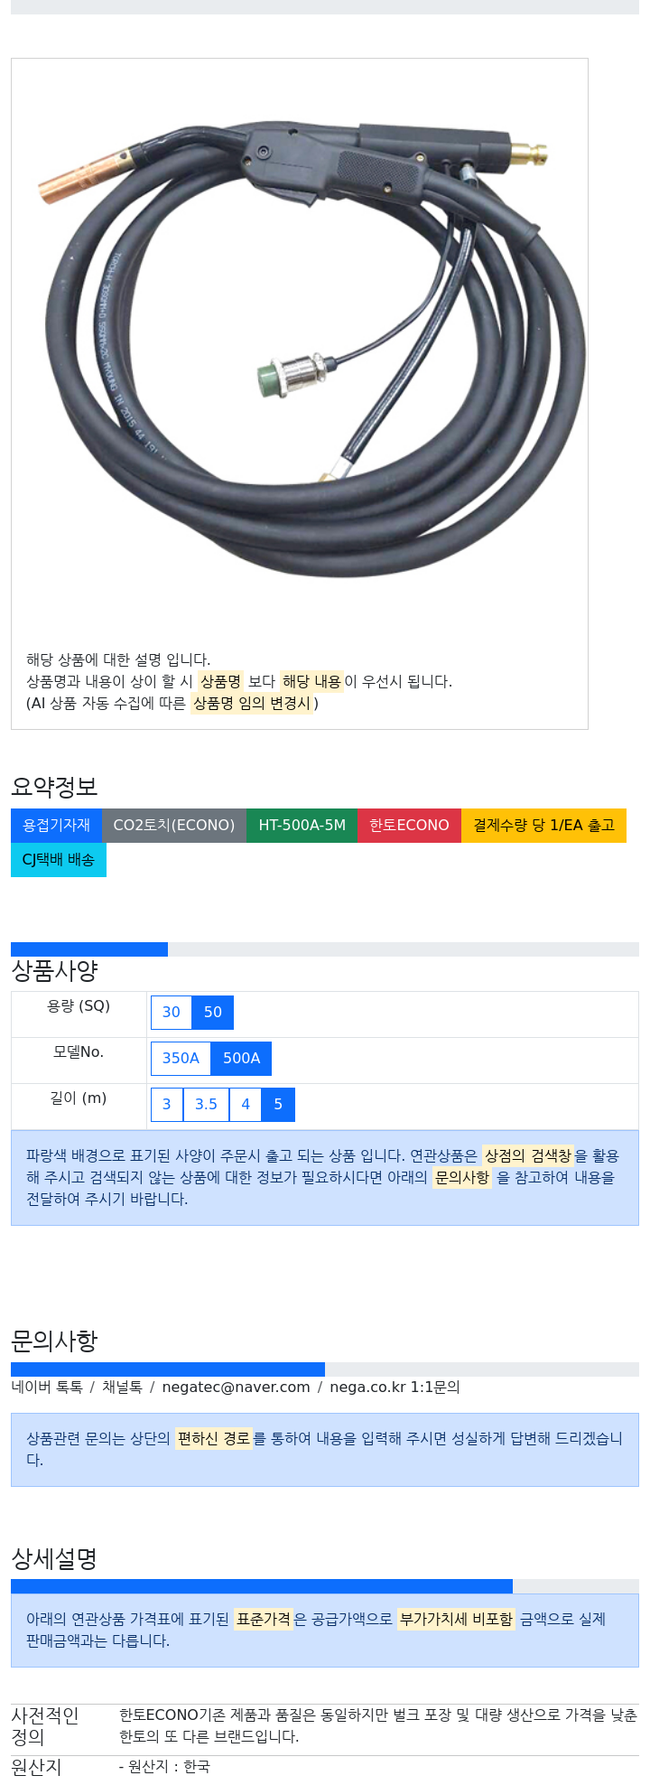Click the CO2토치(ECONO) tag

[x=174, y=825]
